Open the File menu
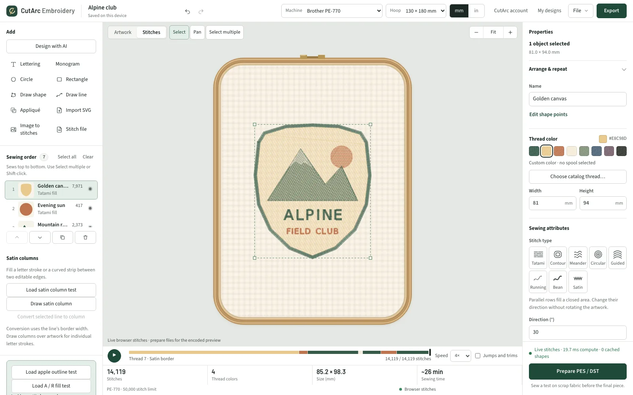 point(580,11)
